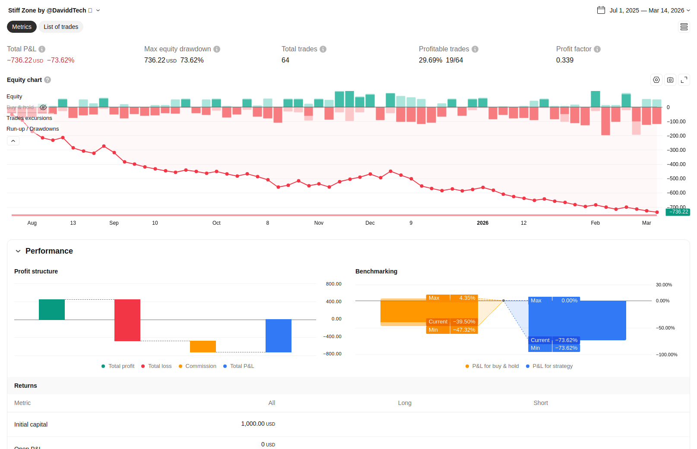Take a snapshot with the camera icon
Viewport: 697px width, 449px height.
click(670, 80)
